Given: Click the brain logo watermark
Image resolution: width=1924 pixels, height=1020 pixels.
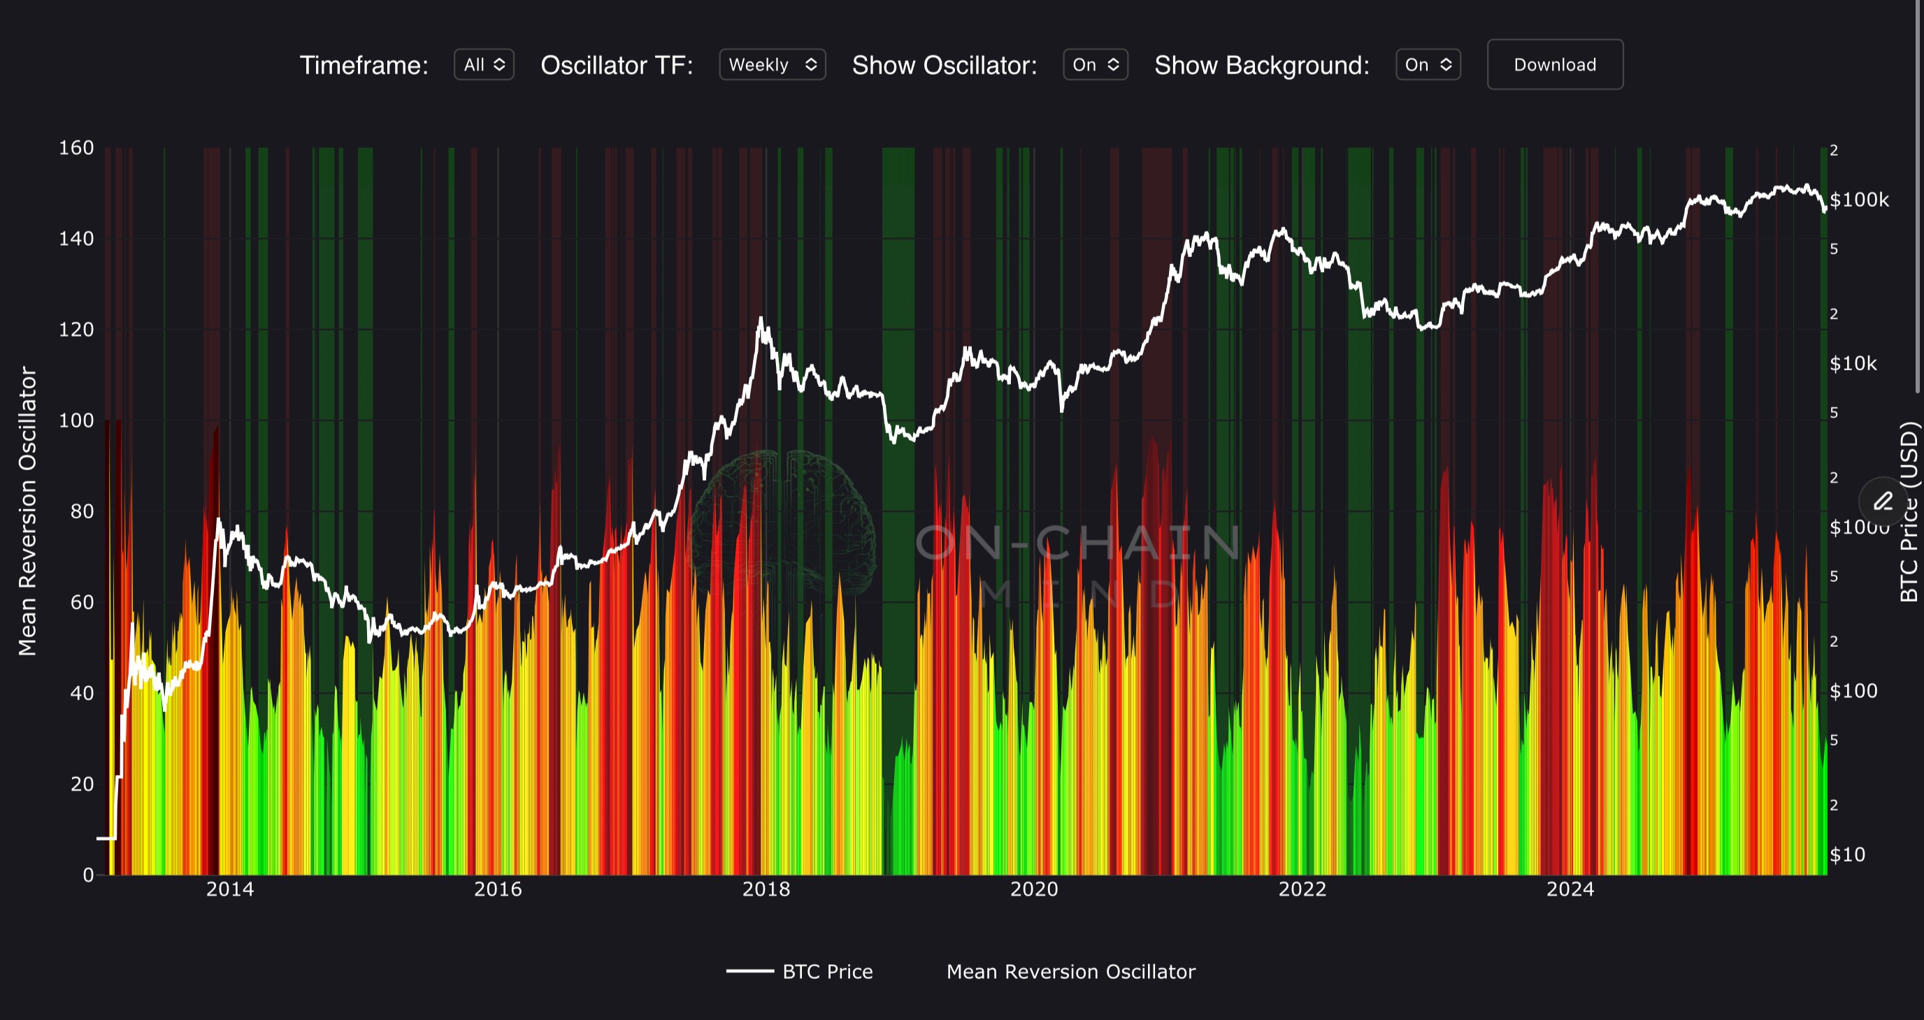Looking at the screenshot, I should point(783,523).
